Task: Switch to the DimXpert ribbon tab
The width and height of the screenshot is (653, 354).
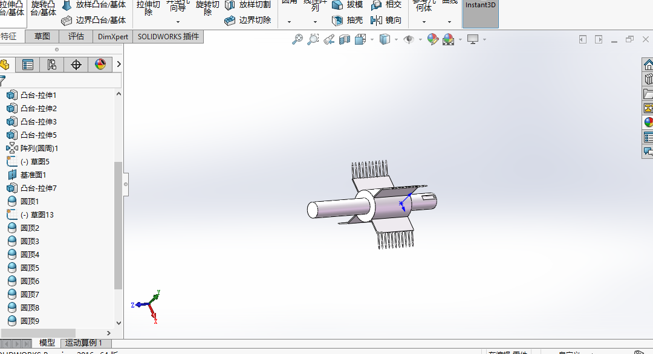Action: click(x=113, y=37)
